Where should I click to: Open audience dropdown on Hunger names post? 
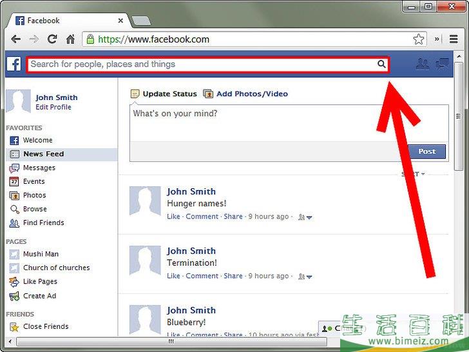tap(305, 217)
